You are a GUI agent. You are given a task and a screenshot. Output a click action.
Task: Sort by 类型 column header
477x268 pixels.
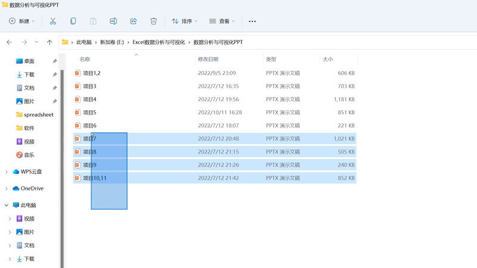point(271,59)
